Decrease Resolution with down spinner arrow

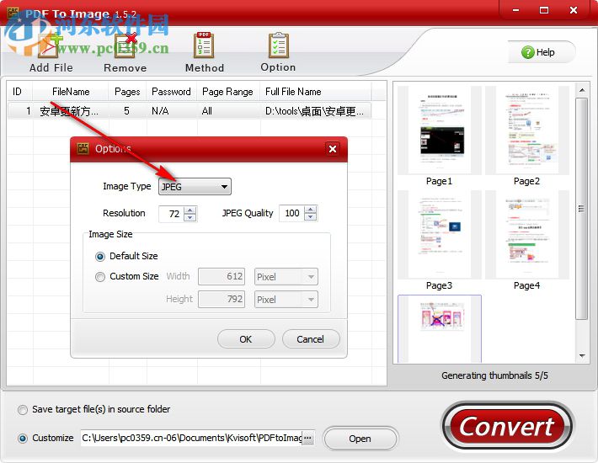[x=190, y=217]
